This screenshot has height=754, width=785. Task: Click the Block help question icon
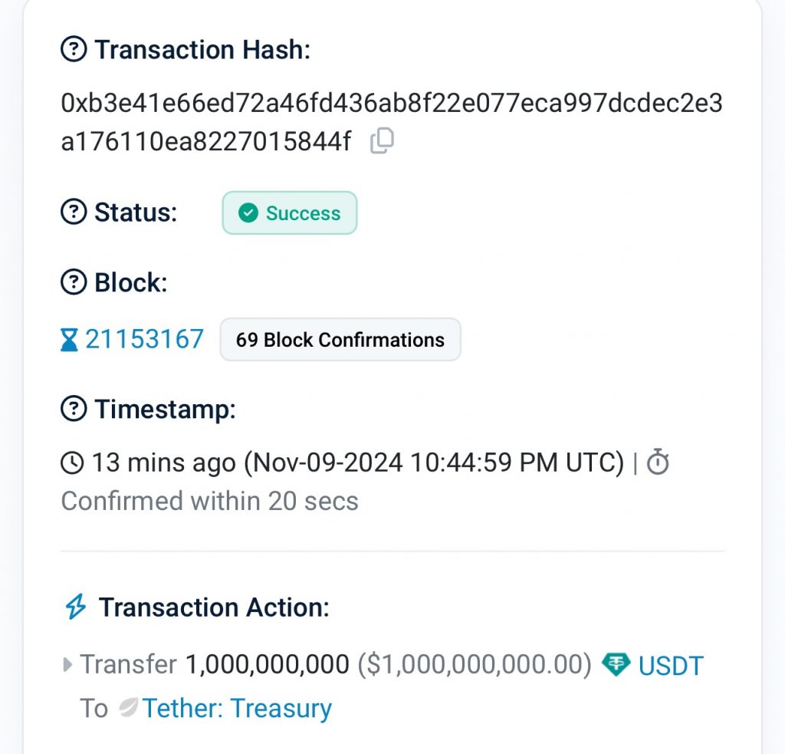(x=73, y=282)
